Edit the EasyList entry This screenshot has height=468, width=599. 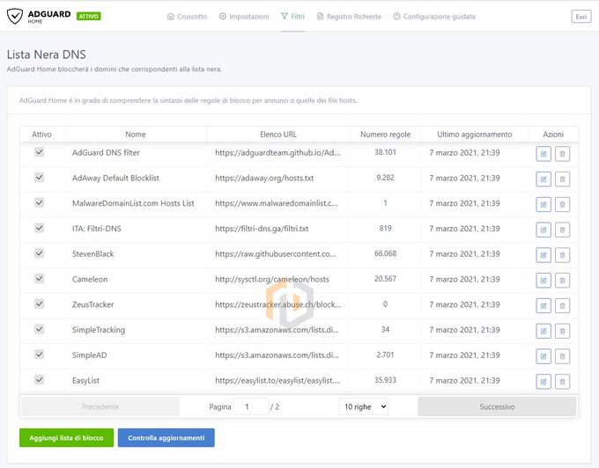click(x=544, y=382)
